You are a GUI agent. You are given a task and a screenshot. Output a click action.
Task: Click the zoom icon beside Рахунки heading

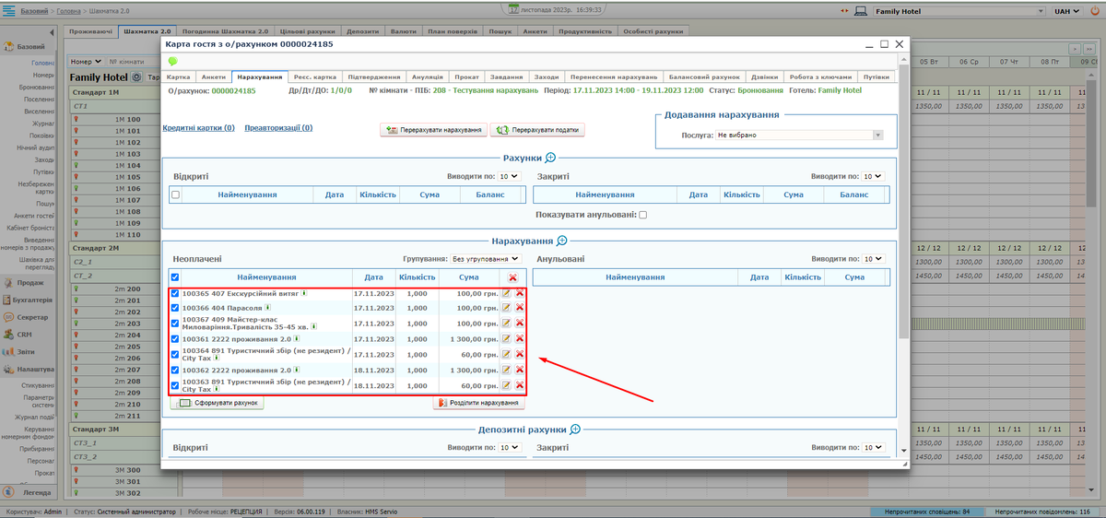551,159
